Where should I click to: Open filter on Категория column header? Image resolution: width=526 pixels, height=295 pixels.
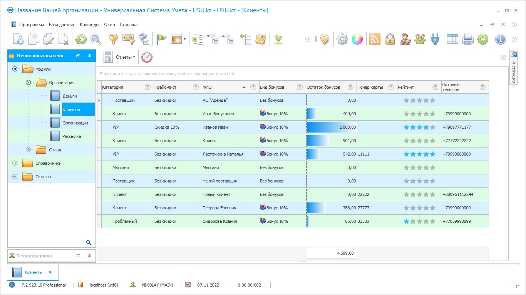pos(147,87)
